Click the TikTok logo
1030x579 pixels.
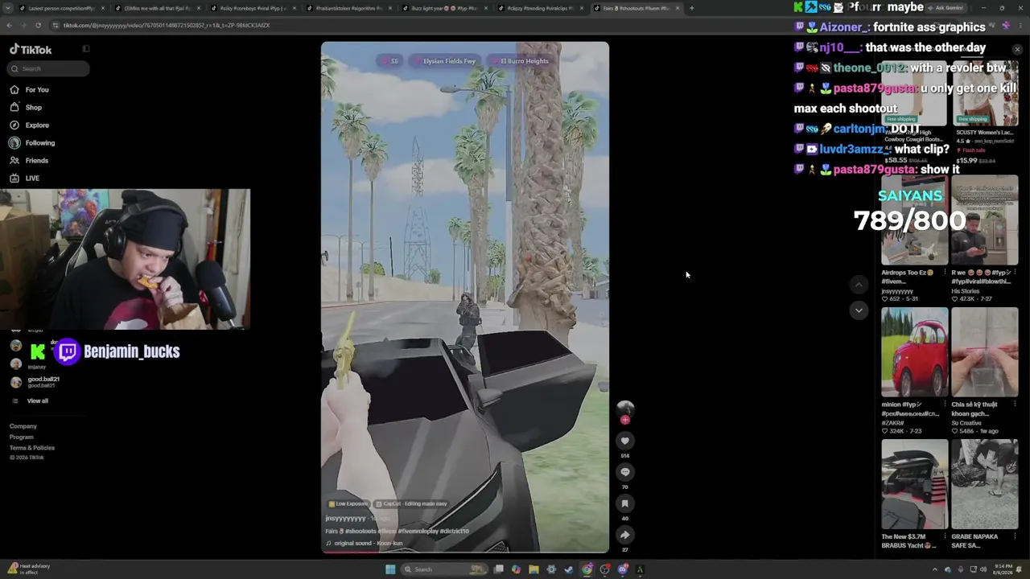[31, 49]
